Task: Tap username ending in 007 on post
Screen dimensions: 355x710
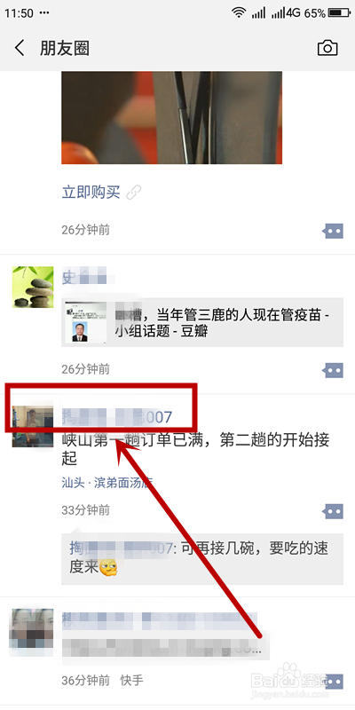Action: 117,416
